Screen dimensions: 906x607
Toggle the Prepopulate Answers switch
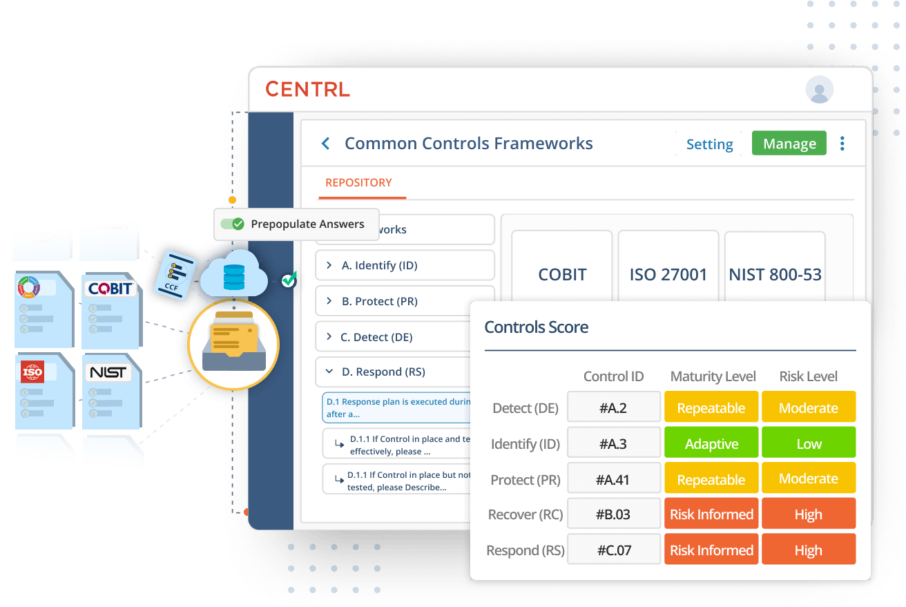click(232, 224)
